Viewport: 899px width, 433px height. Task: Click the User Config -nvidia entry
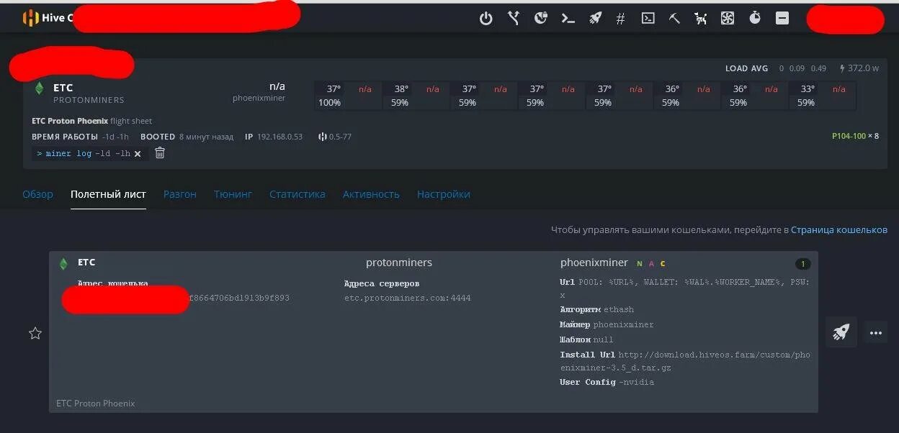607,382
